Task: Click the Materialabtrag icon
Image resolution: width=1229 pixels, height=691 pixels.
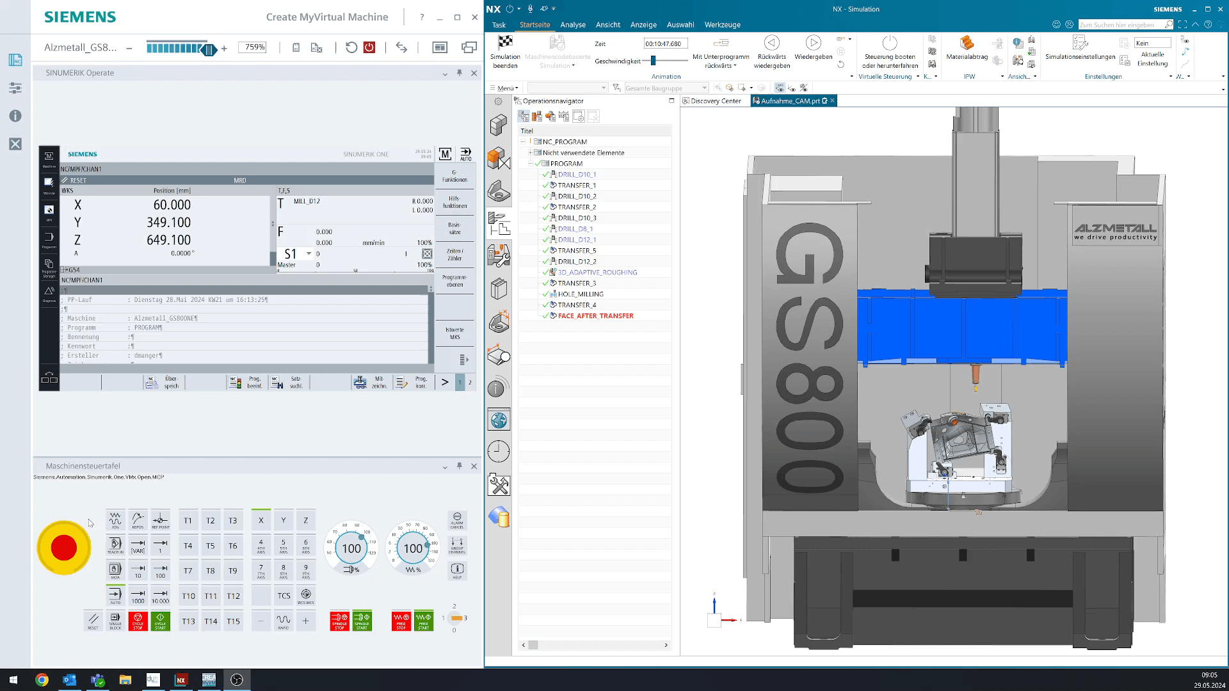Action: [967, 42]
